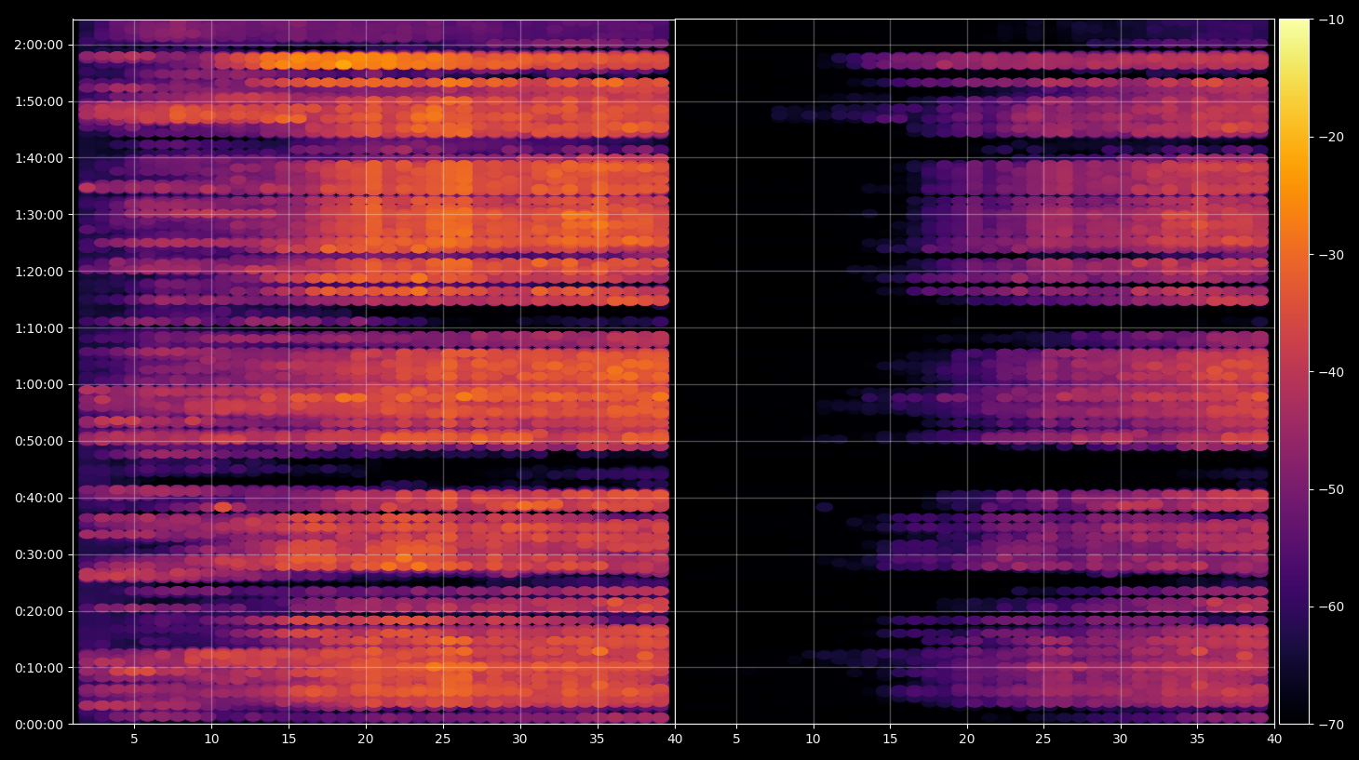
Task: Click inside the right heatmap plot
Action: pos(975,371)
